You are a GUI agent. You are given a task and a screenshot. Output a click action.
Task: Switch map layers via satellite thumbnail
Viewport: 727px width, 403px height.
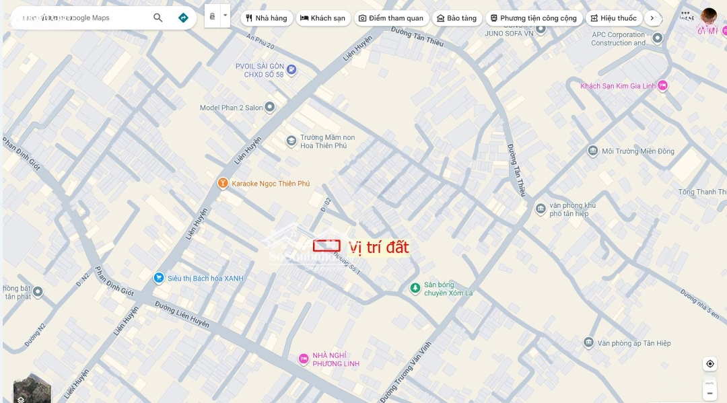32,388
